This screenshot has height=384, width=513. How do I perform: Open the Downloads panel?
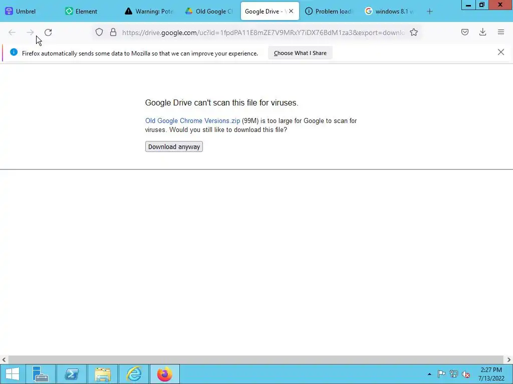482,32
